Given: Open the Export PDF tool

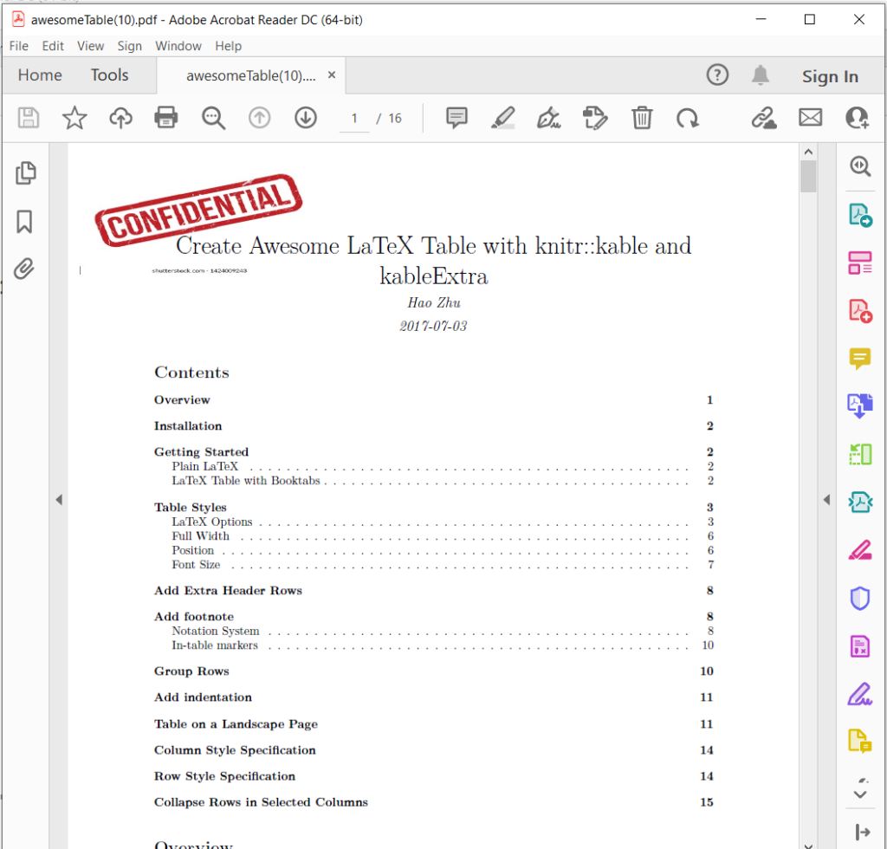Looking at the screenshot, I should click(860, 215).
